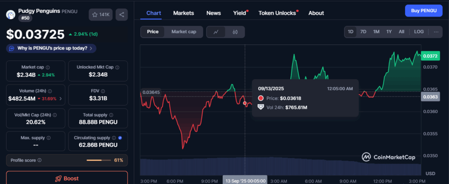
Task: Add PENGU to watchlist star button
Action: 101,14
